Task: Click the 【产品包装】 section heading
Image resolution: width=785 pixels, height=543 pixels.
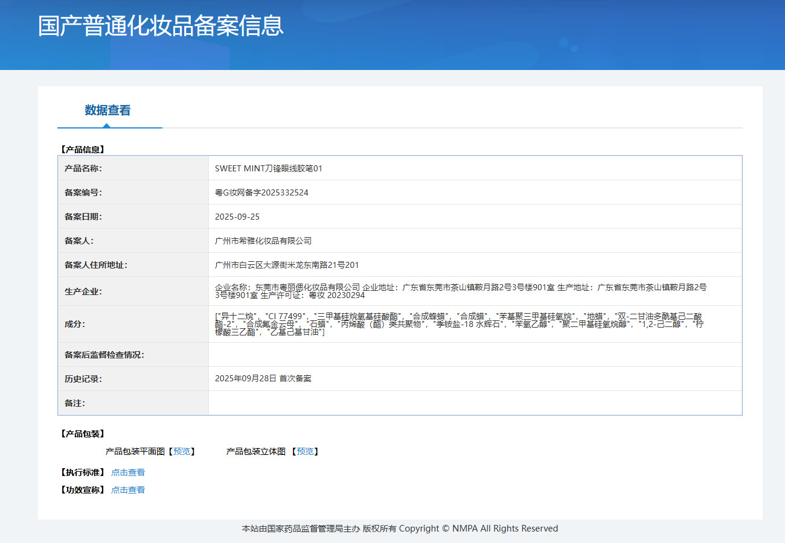Action: click(x=82, y=434)
